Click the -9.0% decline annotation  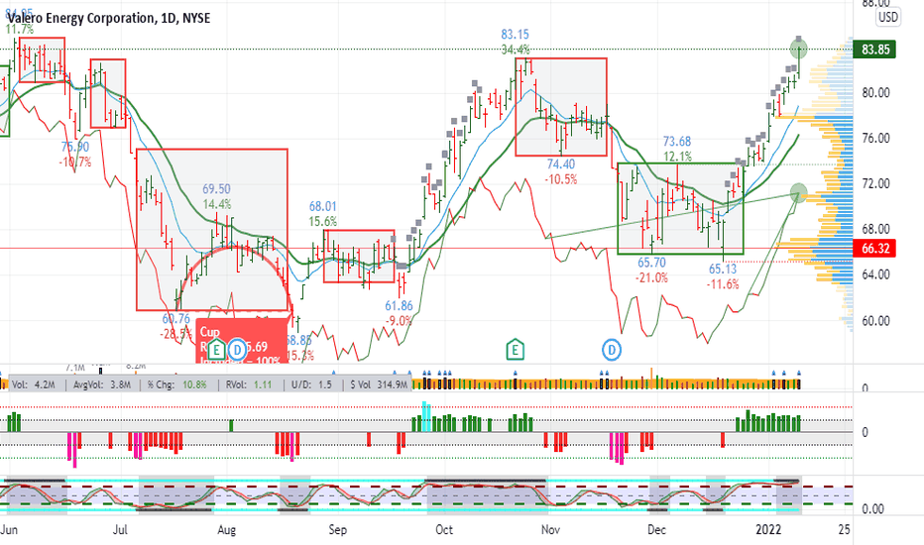tap(399, 321)
